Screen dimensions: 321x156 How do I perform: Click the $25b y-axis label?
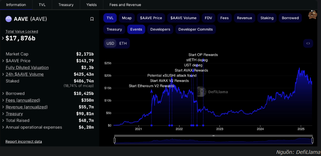(x=108, y=63)
